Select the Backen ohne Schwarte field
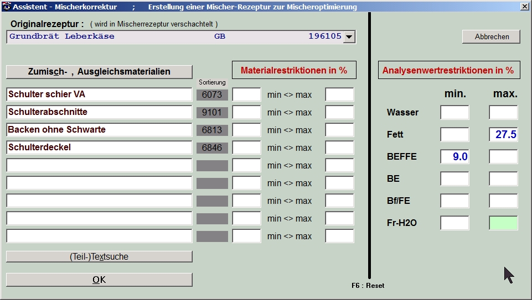The height and width of the screenshot is (300, 532). [x=99, y=130]
